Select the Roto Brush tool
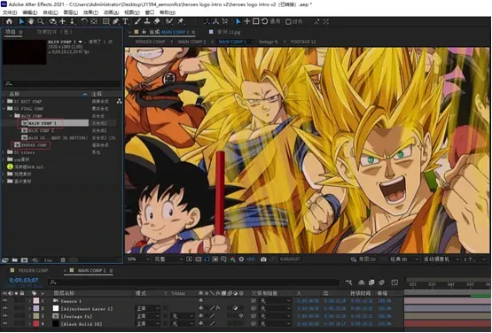Screen dimensions: 492x333 (x=169, y=21)
